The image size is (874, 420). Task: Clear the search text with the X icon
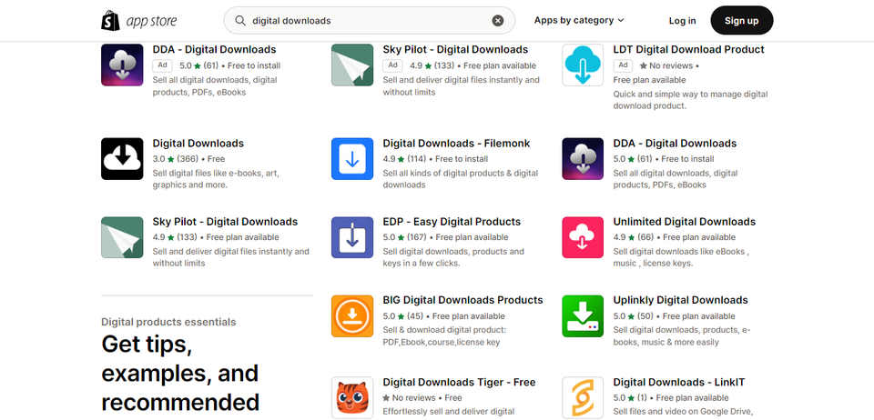(498, 21)
